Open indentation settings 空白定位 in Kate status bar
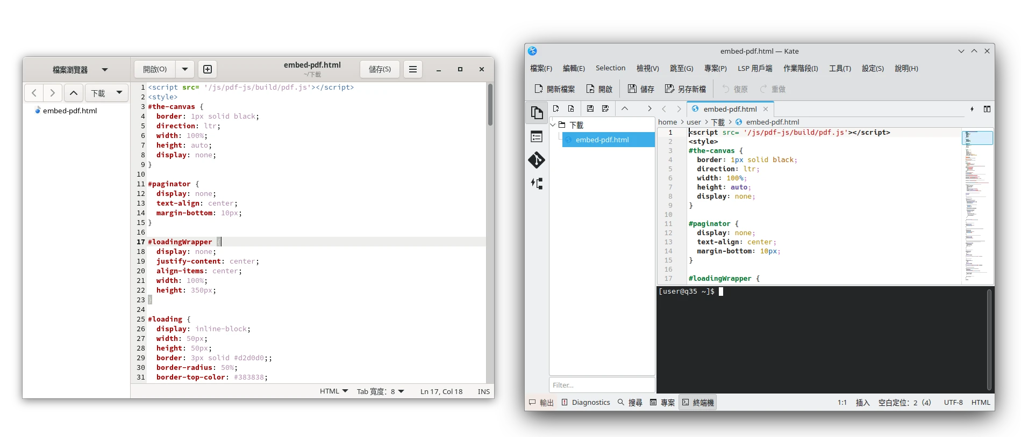Viewport: 1021px width, 437px height. [905, 403]
